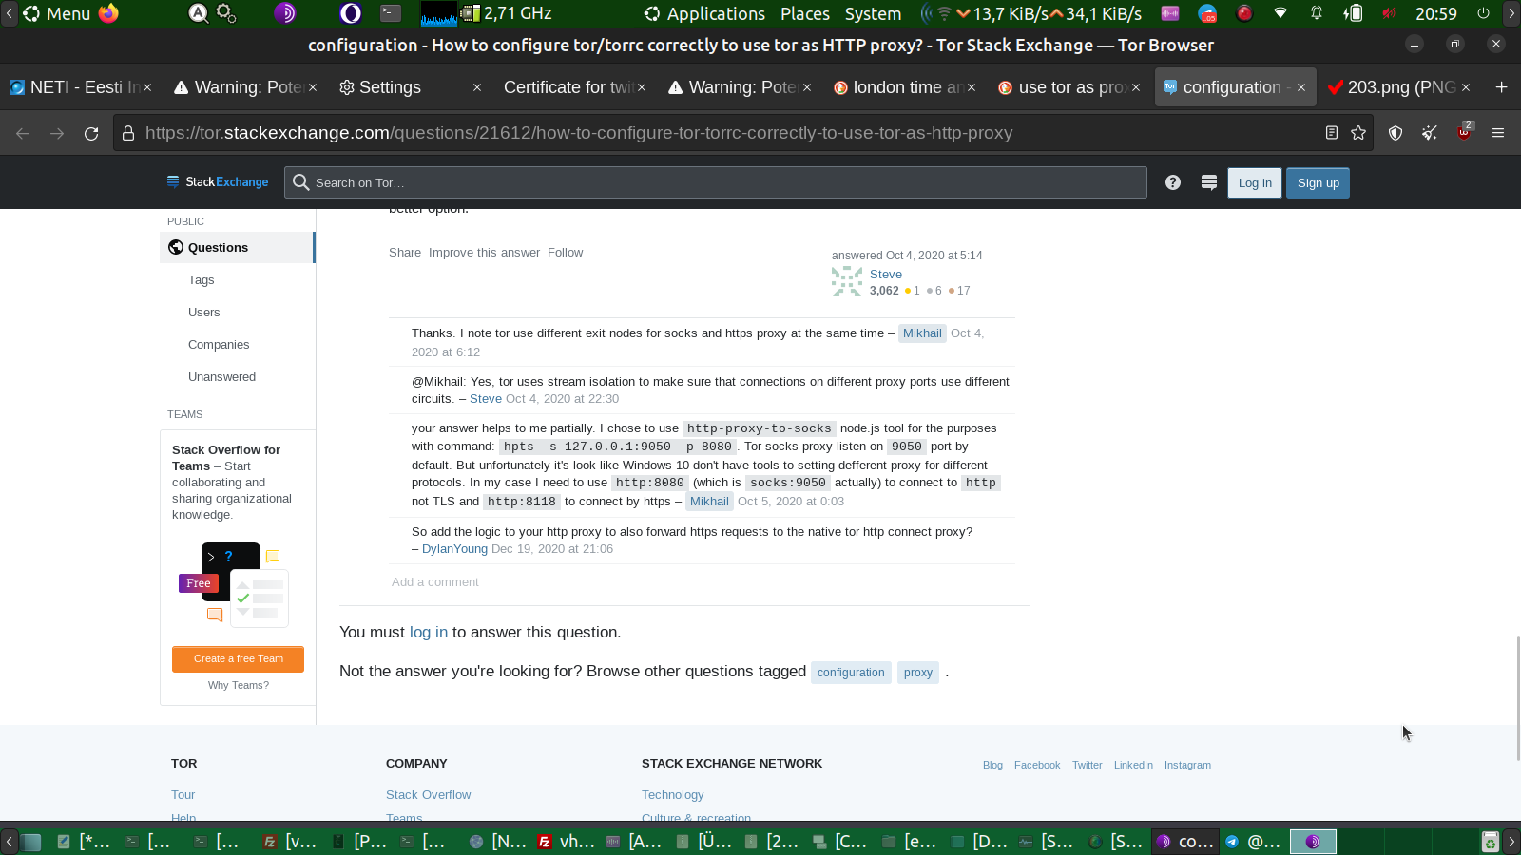Image resolution: width=1521 pixels, height=855 pixels.
Task: Open the Stack Exchange help icon
Action: [x=1173, y=182]
